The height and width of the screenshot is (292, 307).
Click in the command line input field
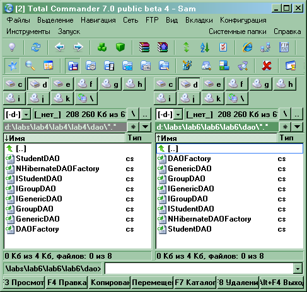[199, 269]
